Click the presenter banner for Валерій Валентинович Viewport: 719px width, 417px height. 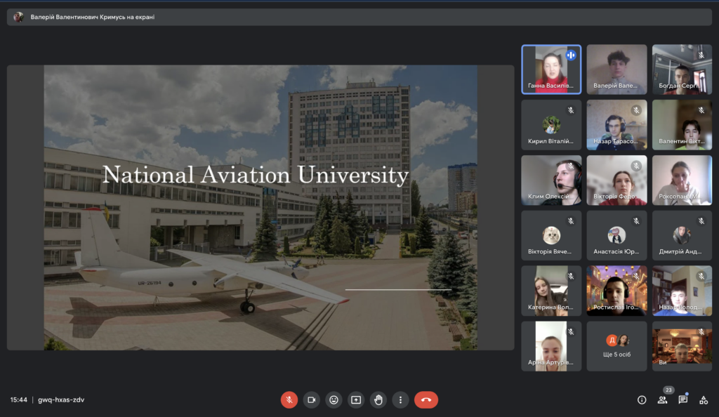[93, 17]
